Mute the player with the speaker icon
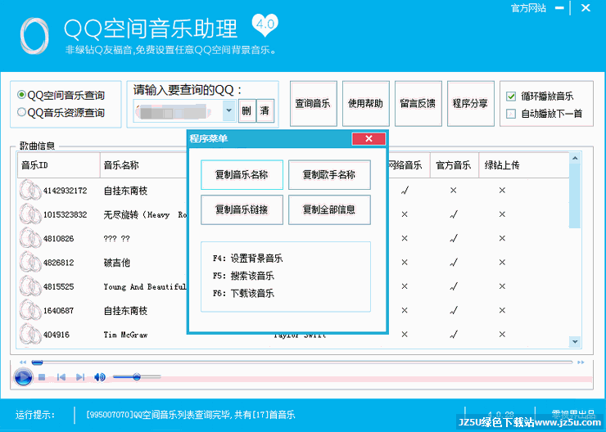Viewport: 606px width, 432px height. coord(100,377)
